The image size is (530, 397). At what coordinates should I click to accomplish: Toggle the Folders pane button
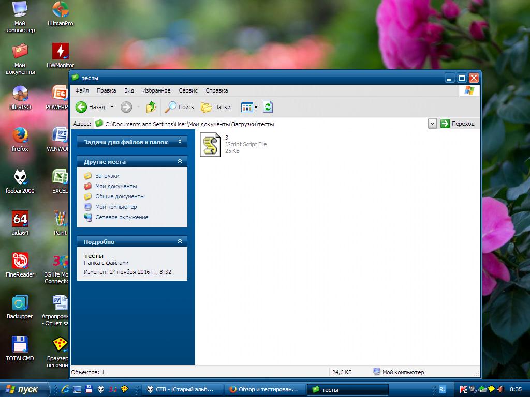(x=216, y=107)
